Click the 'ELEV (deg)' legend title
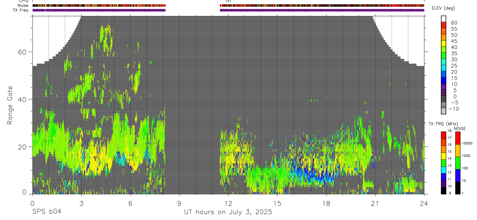The height and width of the screenshot is (220, 477). pos(443,8)
